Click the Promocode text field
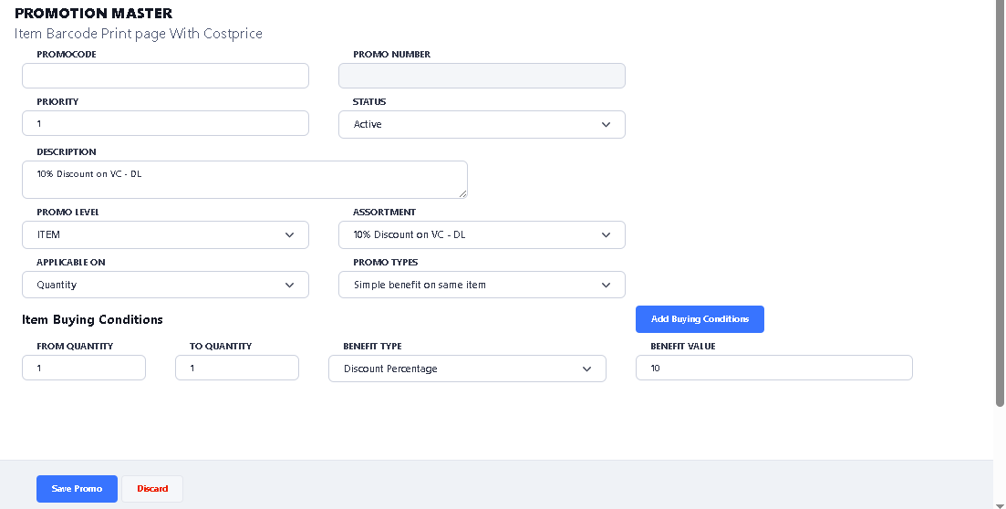 click(165, 76)
